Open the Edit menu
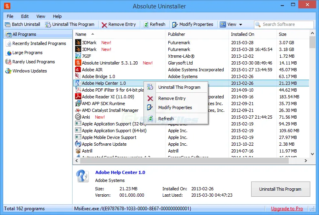 coord(25,16)
